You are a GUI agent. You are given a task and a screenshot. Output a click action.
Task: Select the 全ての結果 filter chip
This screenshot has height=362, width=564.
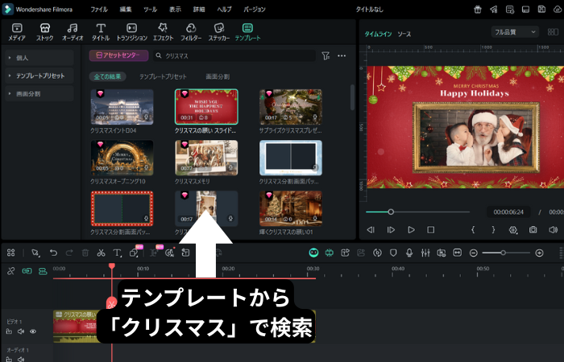pos(107,76)
